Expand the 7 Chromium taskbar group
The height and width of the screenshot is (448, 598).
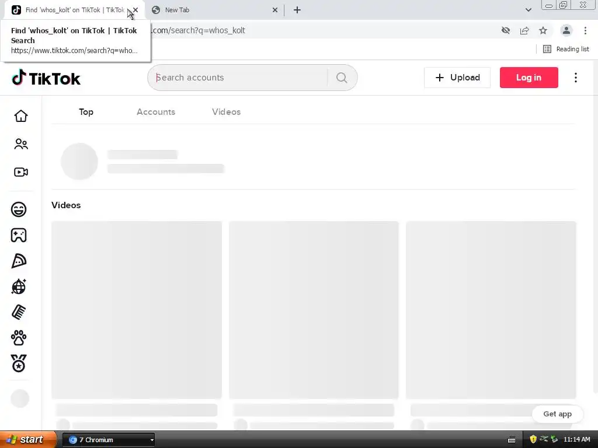pos(109,440)
